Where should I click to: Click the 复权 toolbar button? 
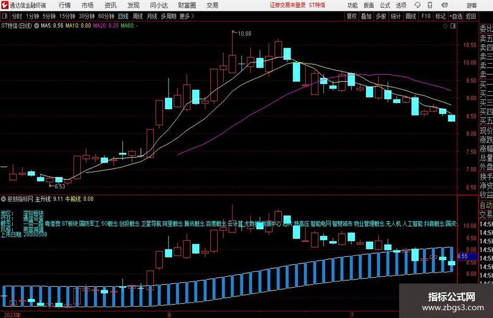[352, 16]
